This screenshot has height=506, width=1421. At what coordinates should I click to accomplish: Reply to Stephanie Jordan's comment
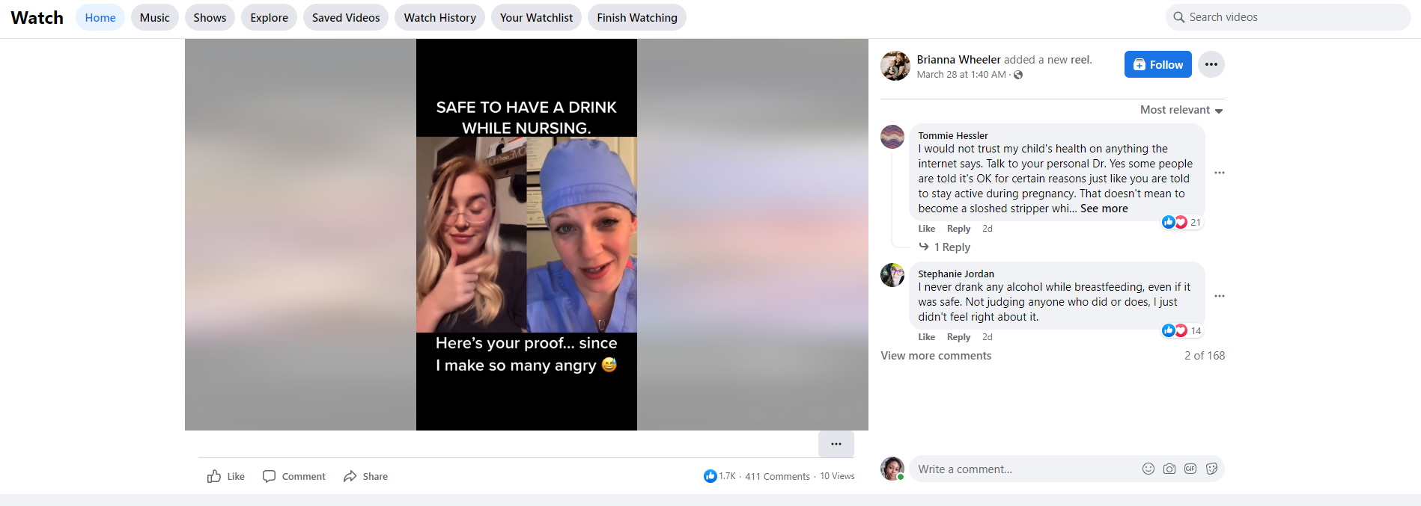coord(958,337)
